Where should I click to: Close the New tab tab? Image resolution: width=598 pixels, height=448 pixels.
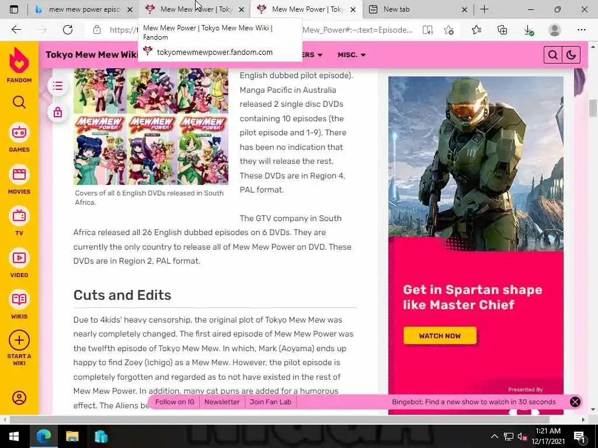[x=464, y=10]
